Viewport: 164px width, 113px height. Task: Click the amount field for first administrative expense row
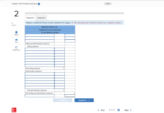click(59, 74)
